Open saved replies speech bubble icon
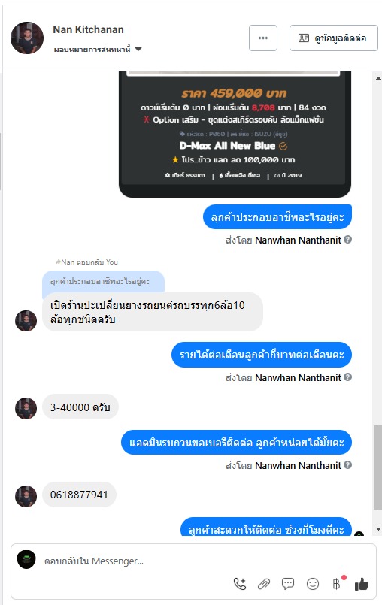The width and height of the screenshot is (382, 605). point(288,584)
